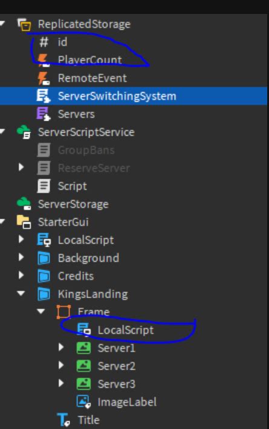
Task: Expand the Server3 node
Action: tap(61, 383)
